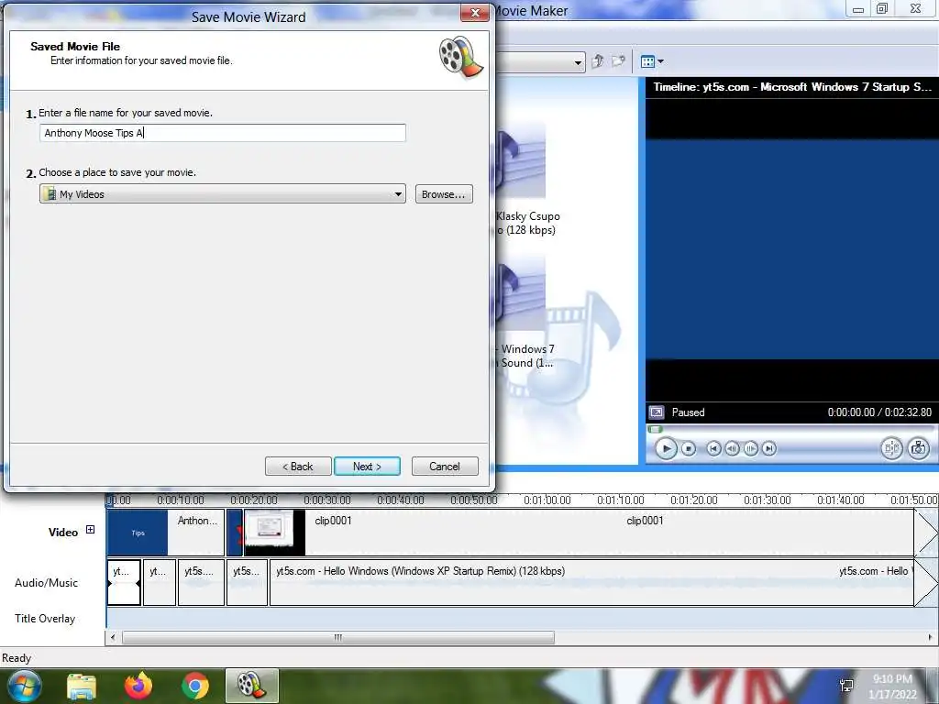This screenshot has height=704, width=939.
Task: Open Google Chrome from taskbar
Action: click(195, 687)
